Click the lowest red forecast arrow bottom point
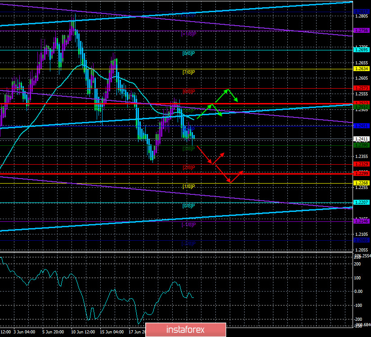The image size is (371, 337). 231,182
